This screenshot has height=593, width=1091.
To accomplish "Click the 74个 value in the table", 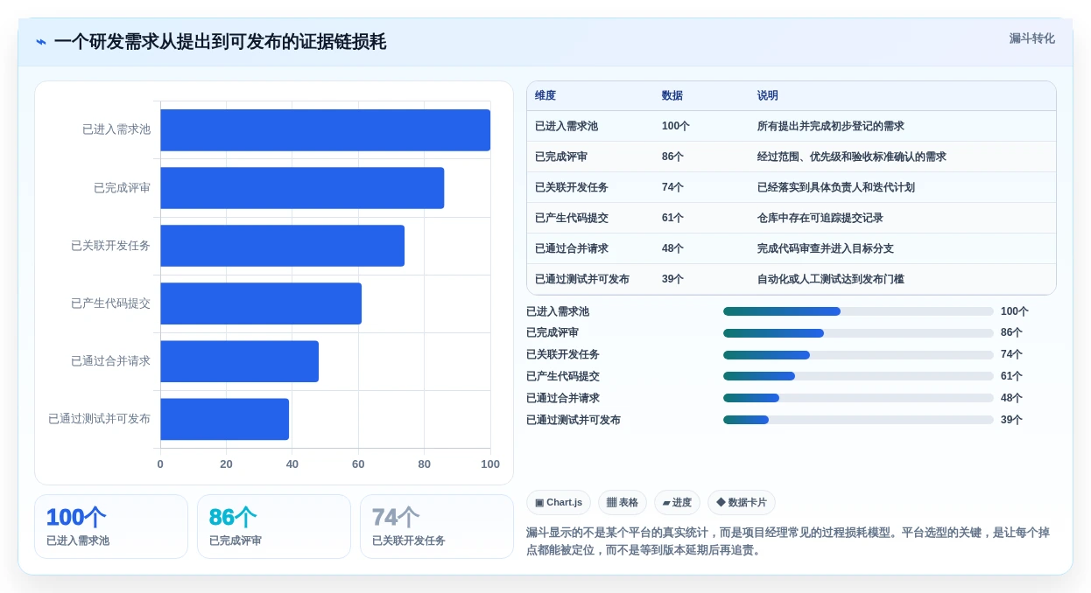I will coord(672,187).
